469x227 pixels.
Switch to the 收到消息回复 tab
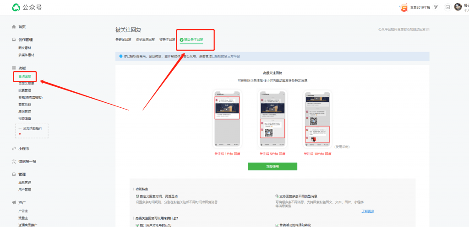145,40
